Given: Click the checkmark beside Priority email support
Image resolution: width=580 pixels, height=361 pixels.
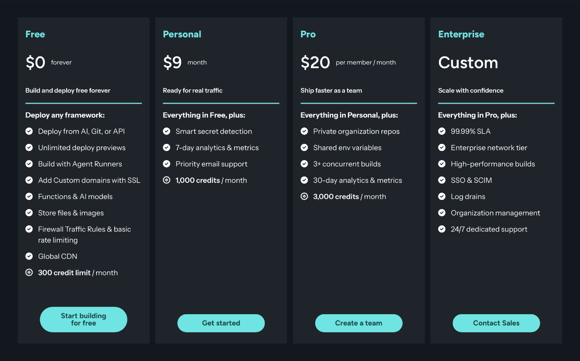Looking at the screenshot, I should tap(167, 164).
